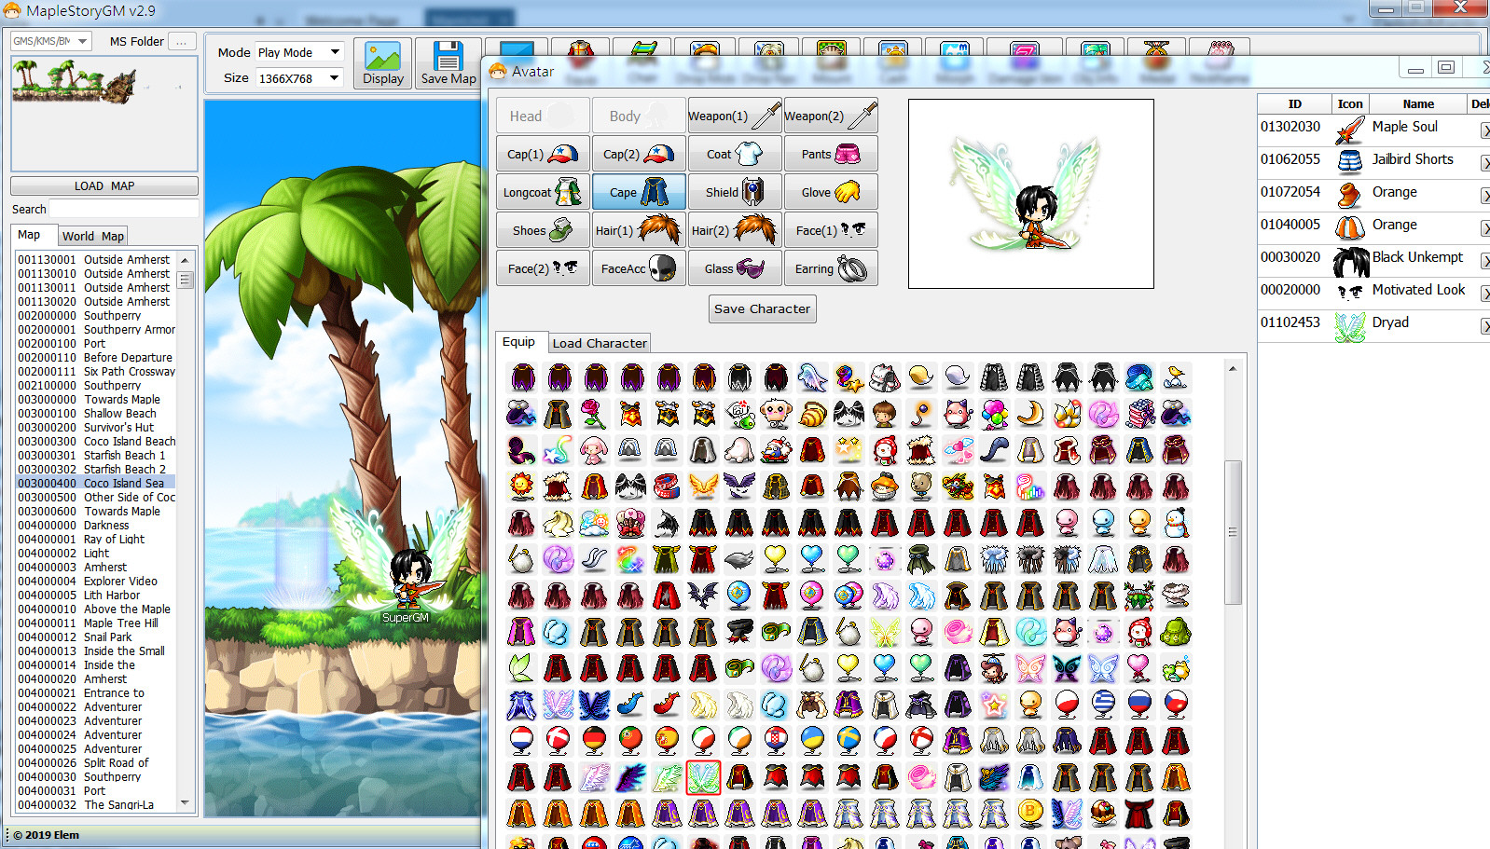Open the Shield equipment category
The height and width of the screenshot is (849, 1490).
click(x=735, y=192)
